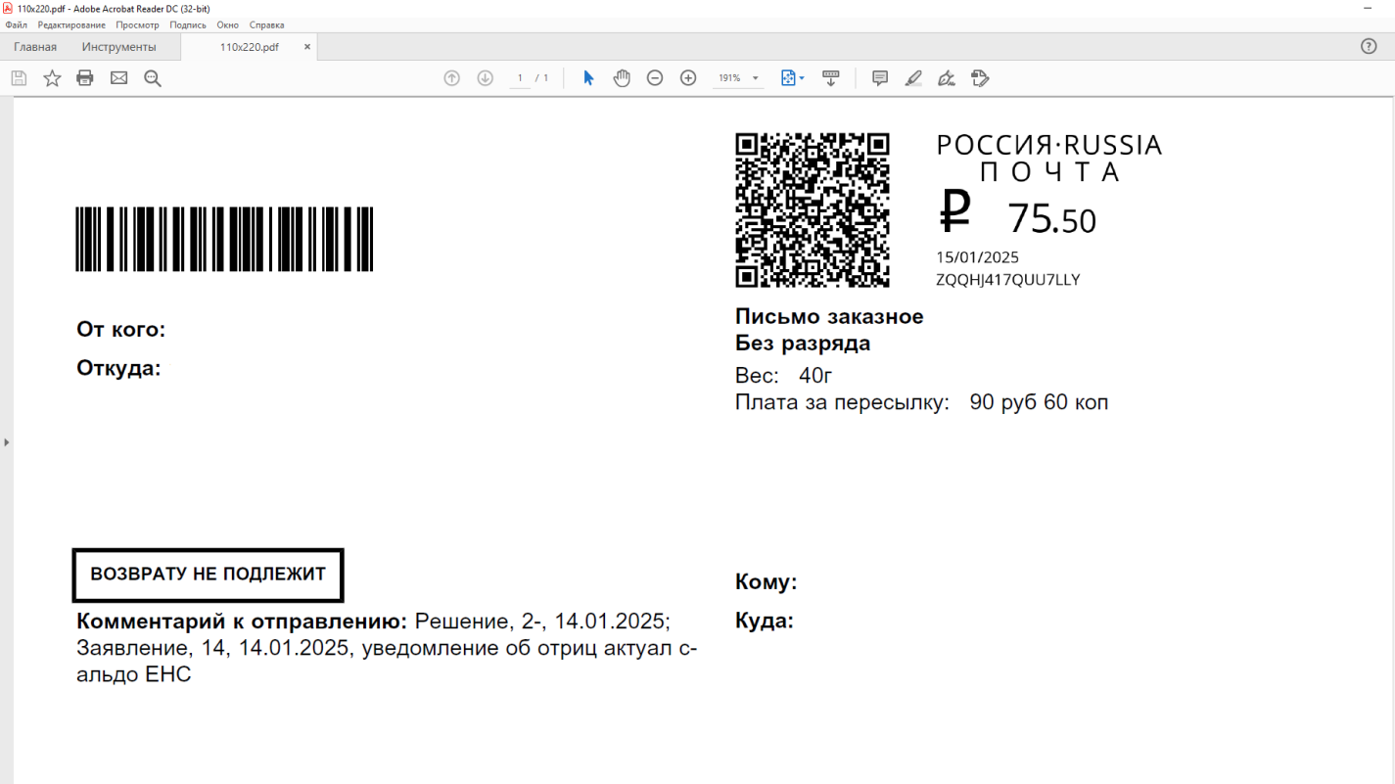Screen dimensions: 1395x784
Task: Activate the selection arrow tool
Action: (588, 78)
